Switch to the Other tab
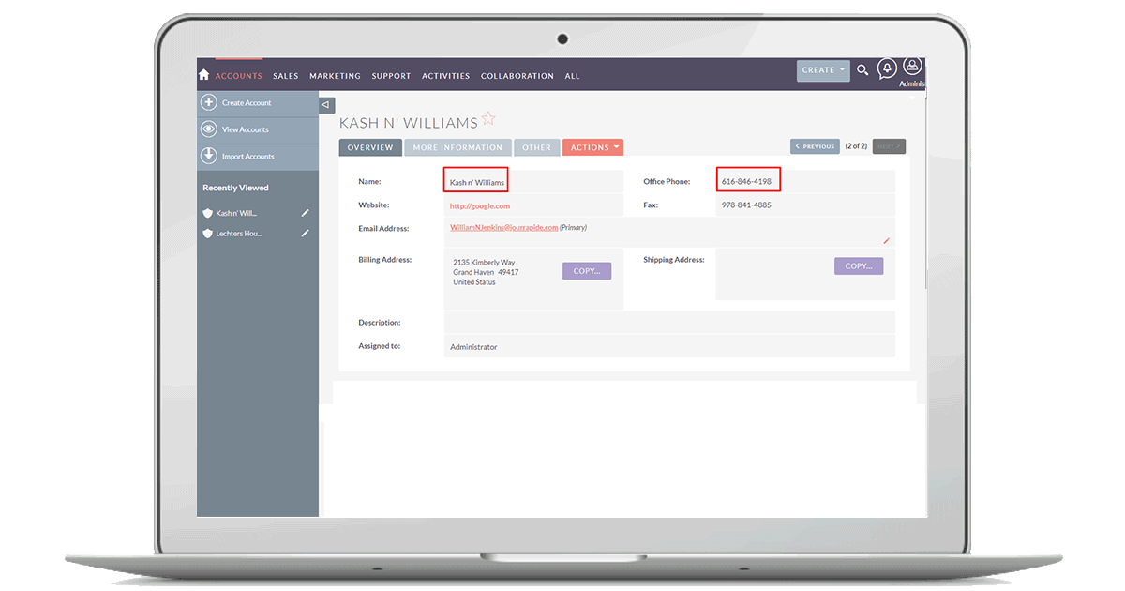1125x591 pixels. click(537, 147)
